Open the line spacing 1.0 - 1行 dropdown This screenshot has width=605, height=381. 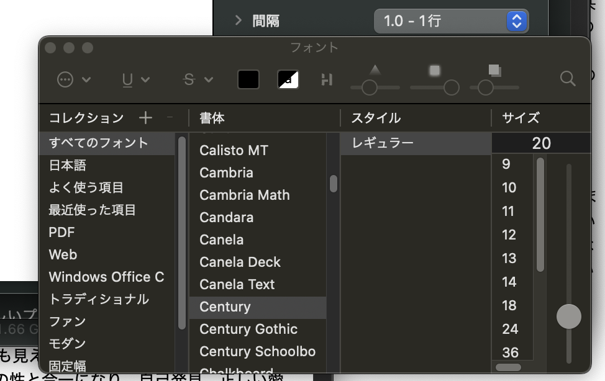point(451,21)
